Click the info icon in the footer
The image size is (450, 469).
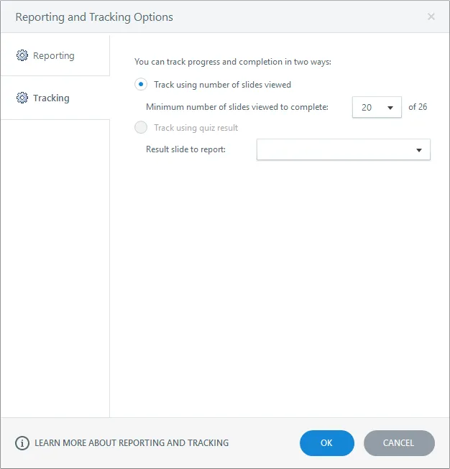pos(22,443)
